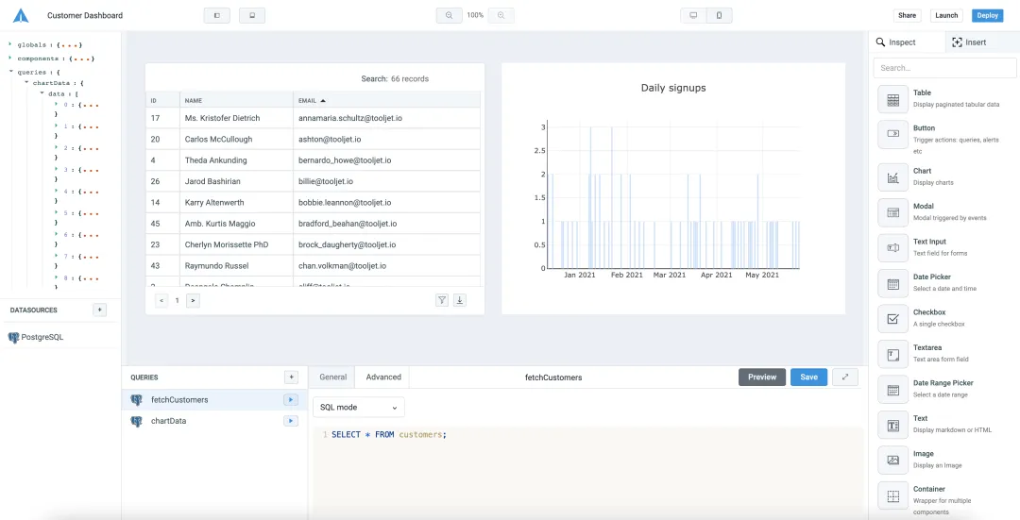Open the Insert tab
This screenshot has height=520, width=1020.
982,42
